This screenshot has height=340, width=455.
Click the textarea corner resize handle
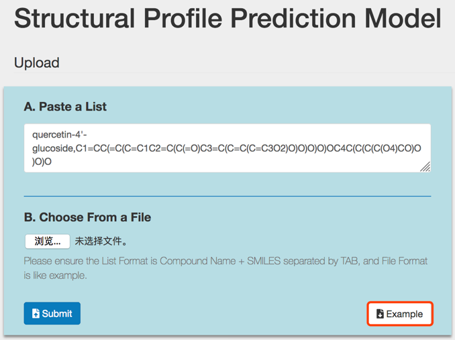425,167
